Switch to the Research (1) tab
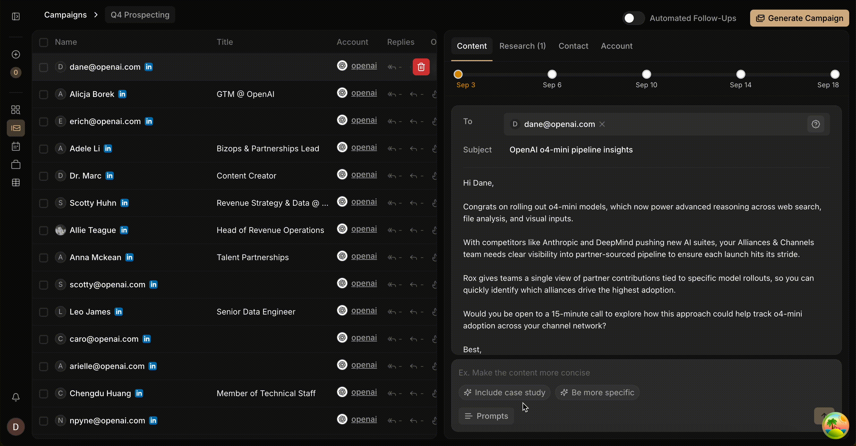The width and height of the screenshot is (856, 446). (x=522, y=46)
